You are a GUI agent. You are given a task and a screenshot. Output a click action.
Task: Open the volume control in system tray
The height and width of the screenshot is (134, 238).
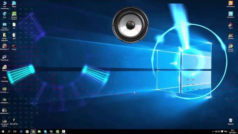click(216, 131)
